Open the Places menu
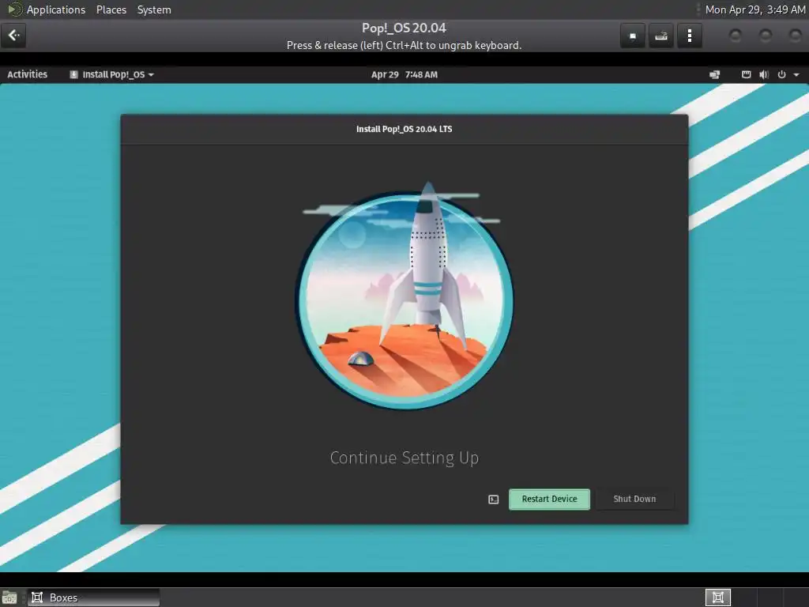Viewport: 809px width, 607px height. point(111,9)
